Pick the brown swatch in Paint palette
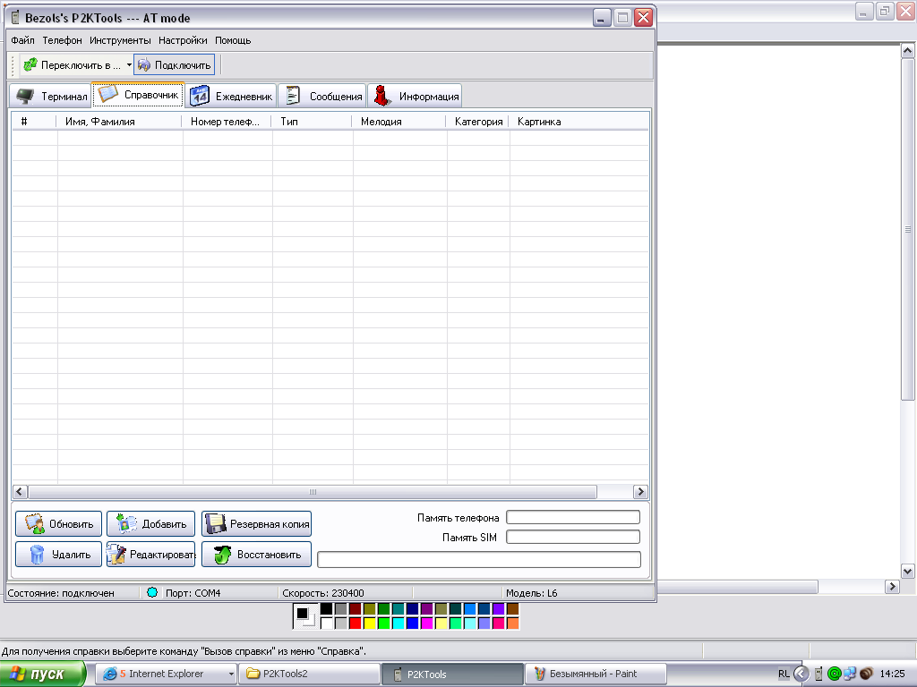The image size is (917, 687). pyautogui.click(x=512, y=609)
